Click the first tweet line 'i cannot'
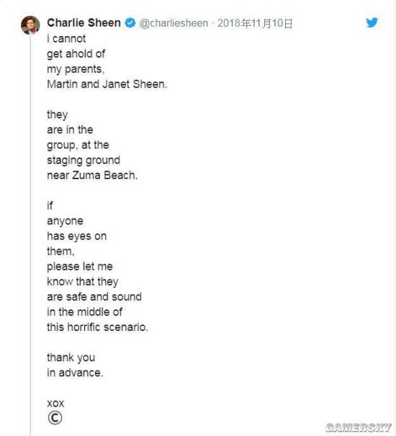Image resolution: width=396 pixels, height=436 pixels. pos(66,39)
